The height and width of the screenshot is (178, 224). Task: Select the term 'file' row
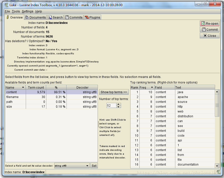[x=173, y=160]
